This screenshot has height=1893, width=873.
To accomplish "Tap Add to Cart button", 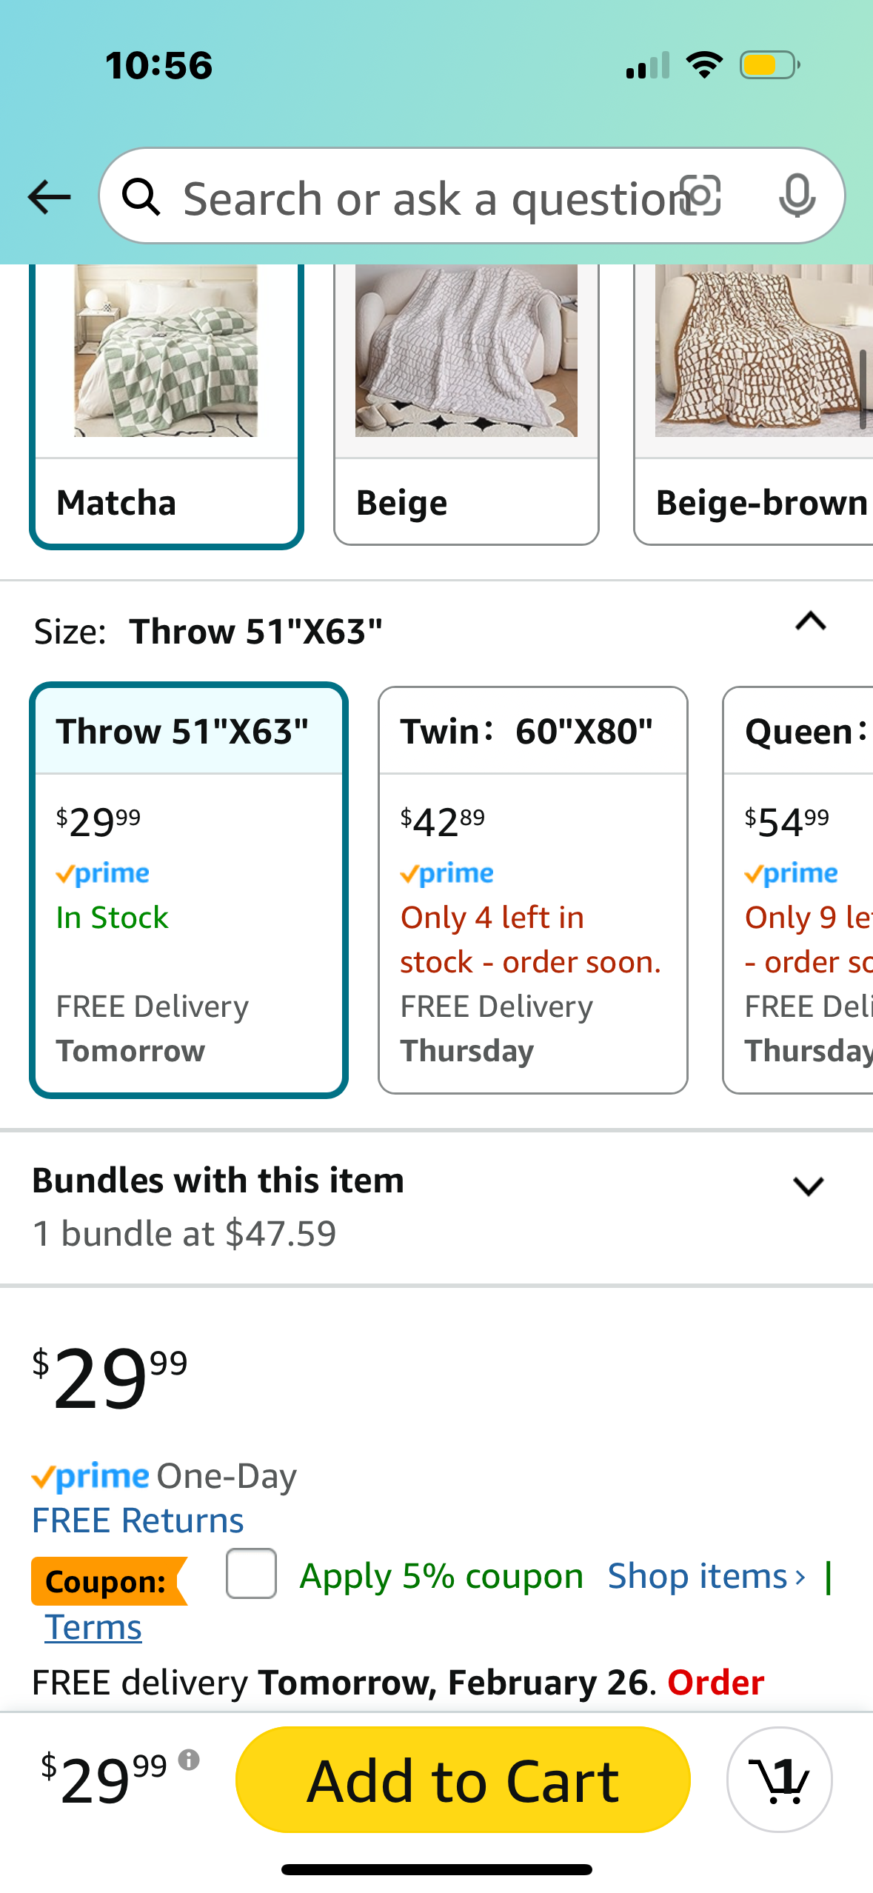I will pyautogui.click(x=463, y=1779).
